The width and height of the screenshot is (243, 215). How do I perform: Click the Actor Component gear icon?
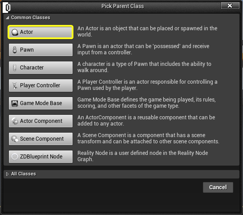(15, 121)
